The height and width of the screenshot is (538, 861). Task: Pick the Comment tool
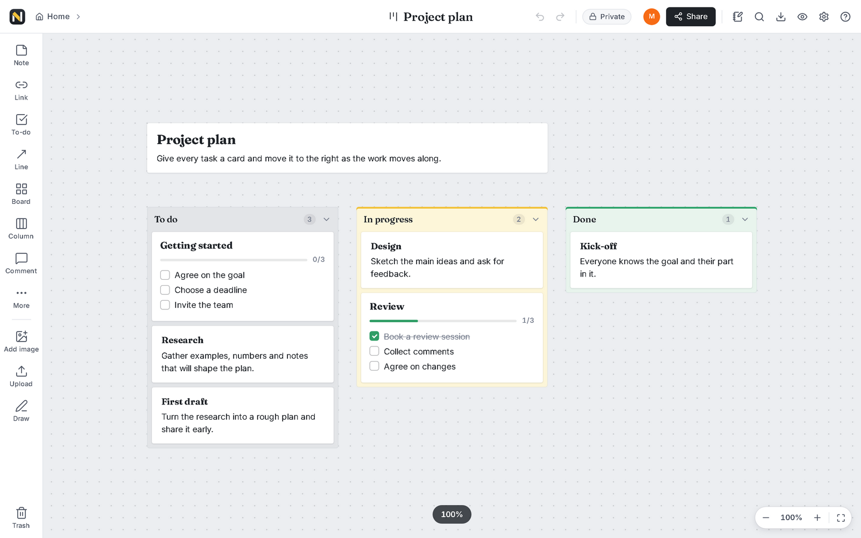coord(22,264)
